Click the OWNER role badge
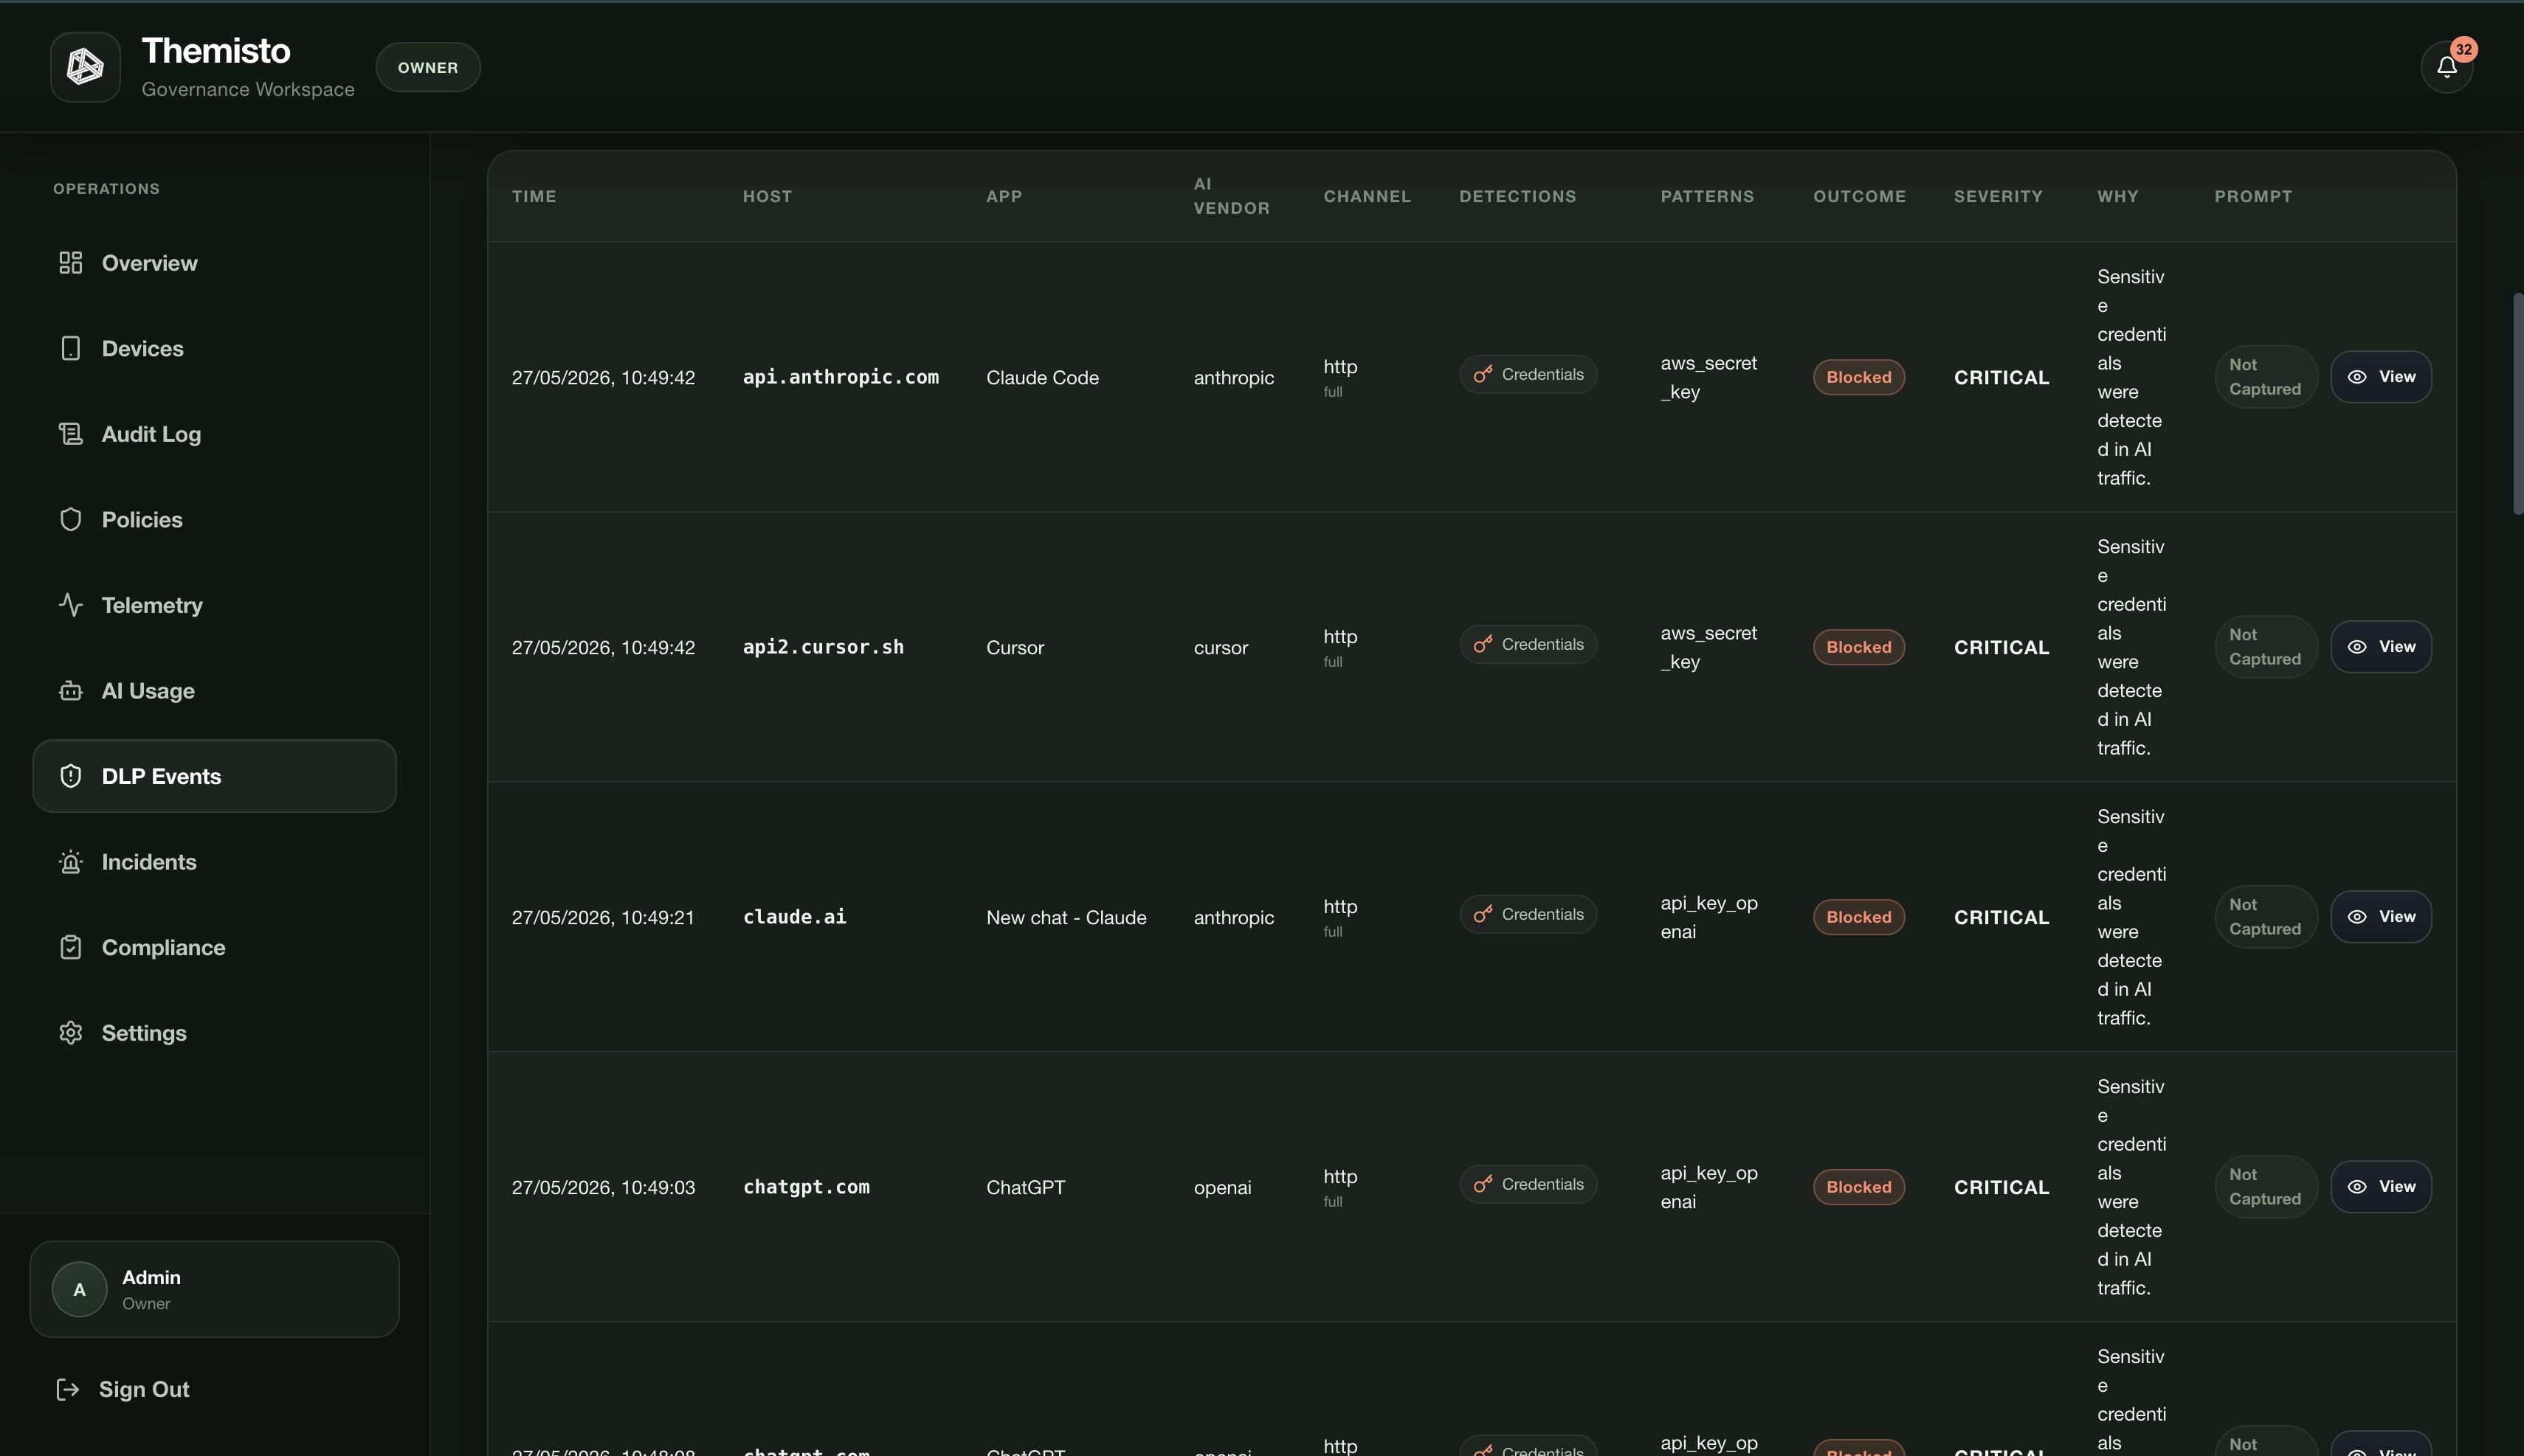 (428, 67)
